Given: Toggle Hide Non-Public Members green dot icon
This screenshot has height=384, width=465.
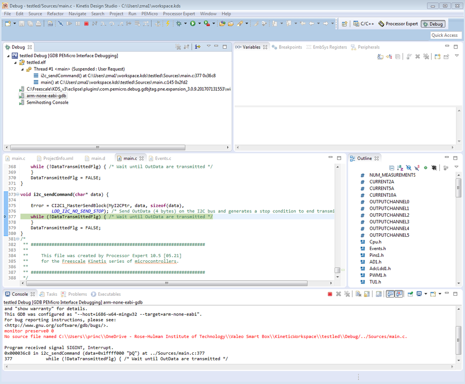Looking at the screenshot, I should coord(425,168).
